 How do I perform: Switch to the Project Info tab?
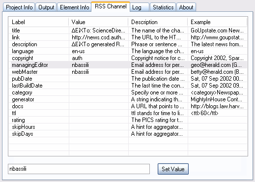pyautogui.click(x=19, y=7)
